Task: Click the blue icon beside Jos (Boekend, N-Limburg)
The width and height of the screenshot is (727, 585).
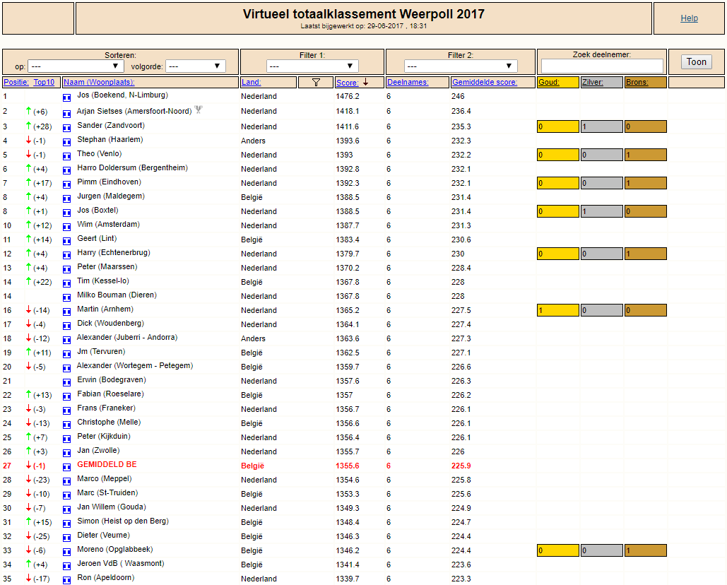Action: pyautogui.click(x=66, y=97)
